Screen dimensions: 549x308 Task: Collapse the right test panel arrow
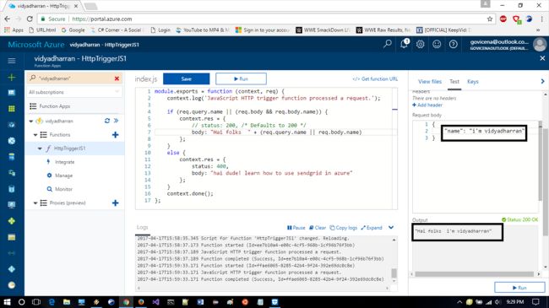tap(543, 81)
